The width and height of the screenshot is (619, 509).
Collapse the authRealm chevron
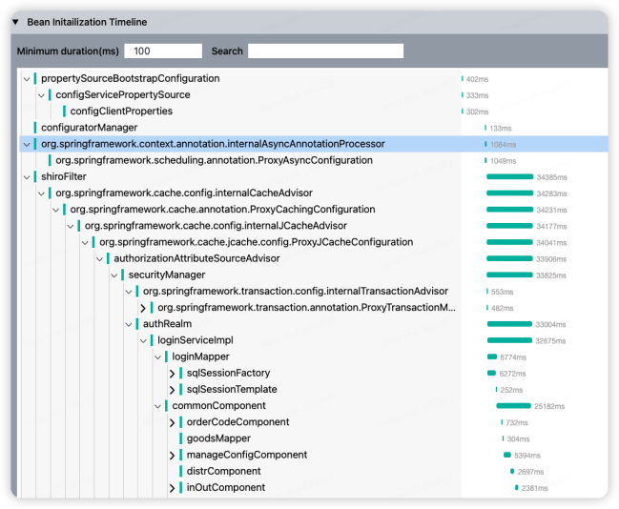point(129,324)
